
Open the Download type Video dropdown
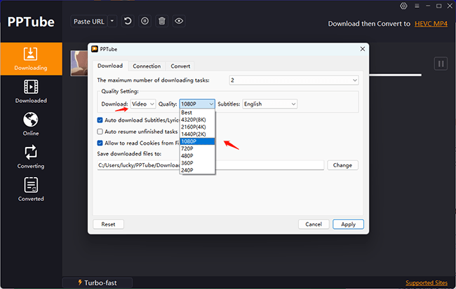pyautogui.click(x=143, y=104)
